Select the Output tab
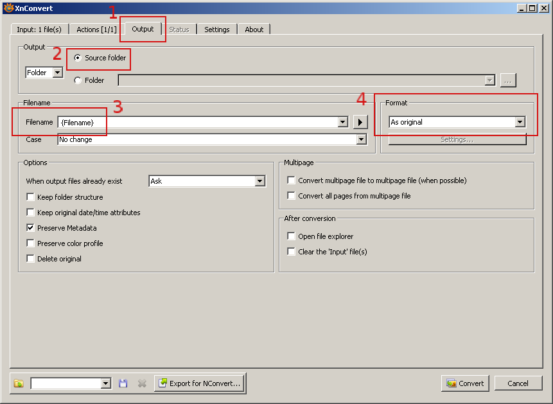The width and height of the screenshot is (553, 404). (x=143, y=29)
